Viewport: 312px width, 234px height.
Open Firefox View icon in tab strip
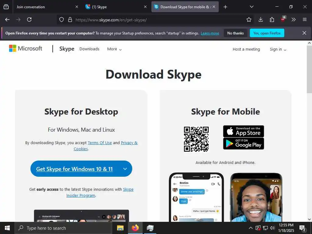6,7
